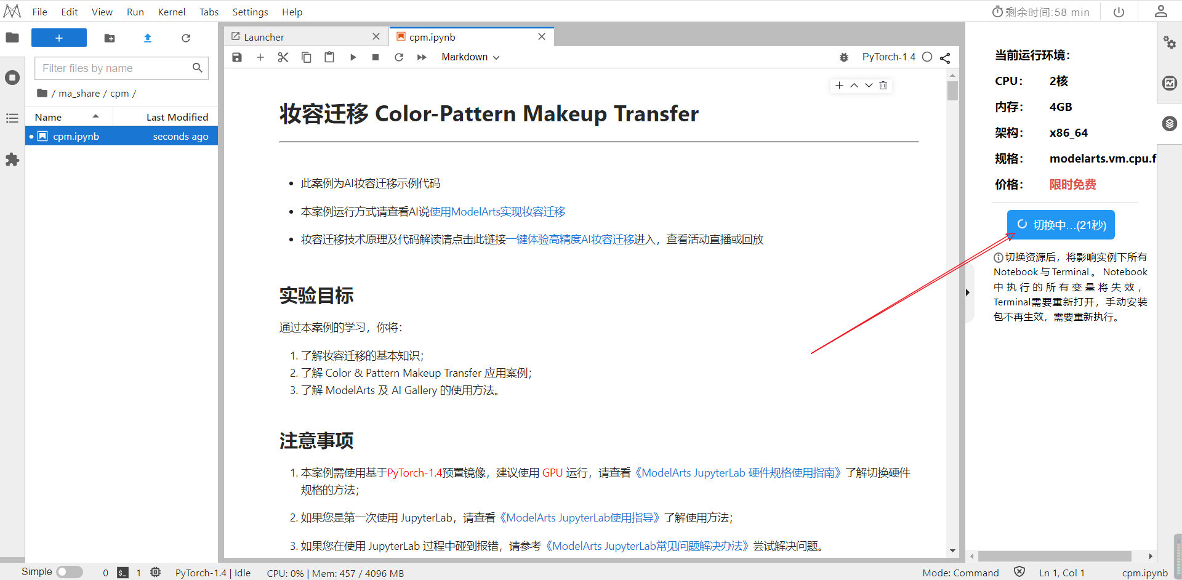Screen dimensions: 1182x580
Task: Paste cells from the clipboard
Action: click(x=329, y=57)
